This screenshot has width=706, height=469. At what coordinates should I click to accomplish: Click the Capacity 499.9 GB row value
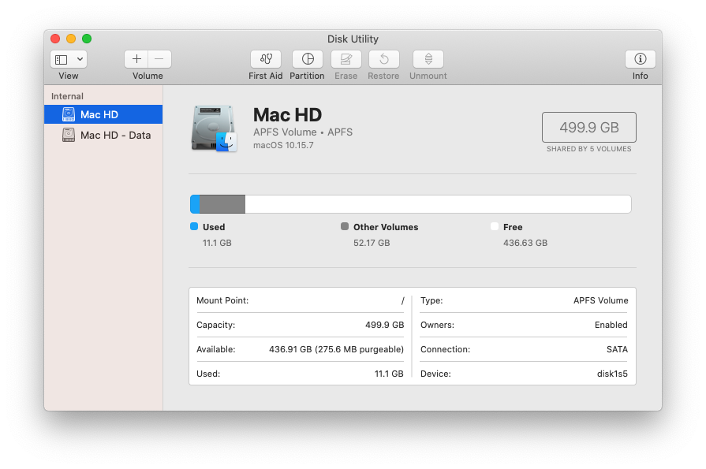384,325
